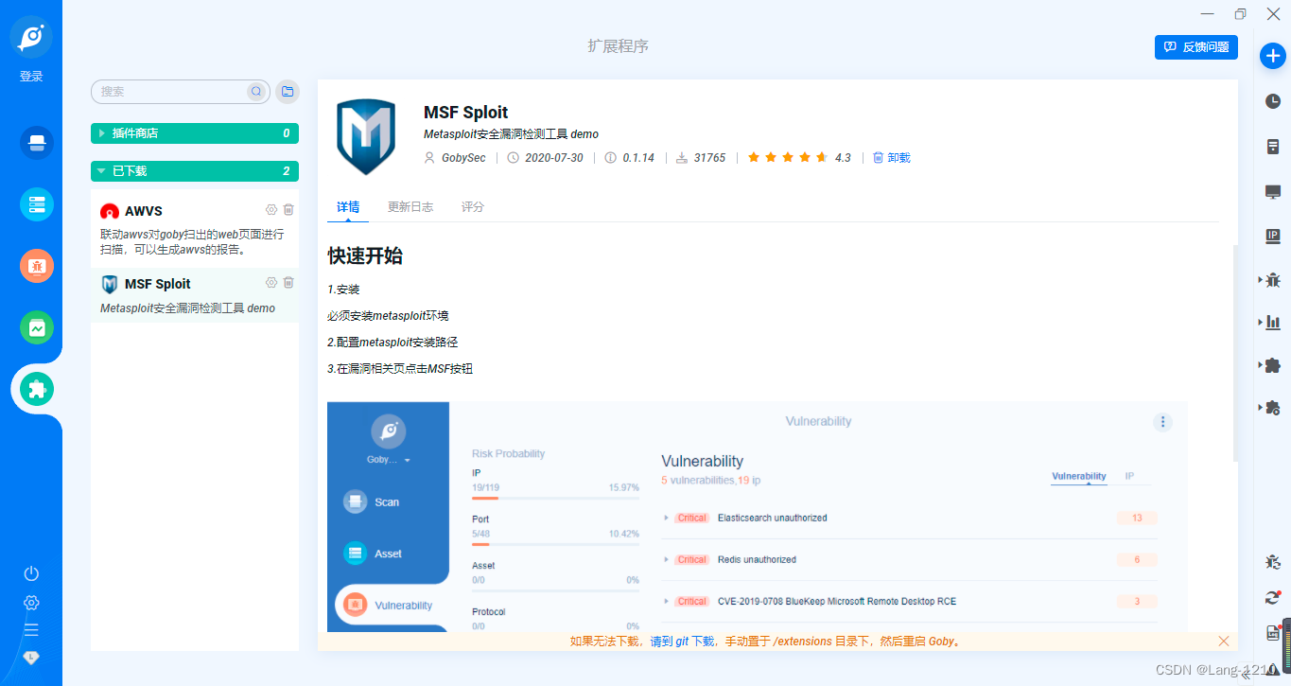
Task: Open the Asset page in the left sidebar
Action: coord(37,204)
